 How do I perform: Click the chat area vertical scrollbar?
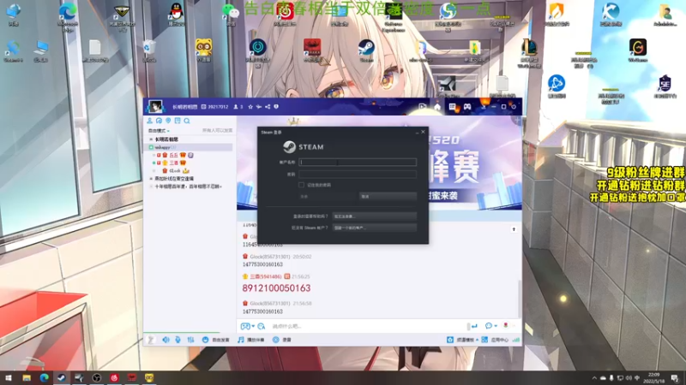[x=520, y=298]
